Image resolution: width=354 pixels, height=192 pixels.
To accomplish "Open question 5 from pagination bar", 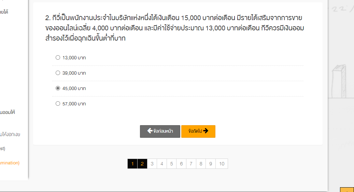I will point(172,164).
